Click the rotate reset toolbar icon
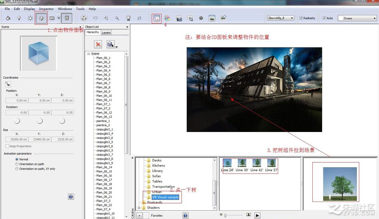 (x=139, y=18)
